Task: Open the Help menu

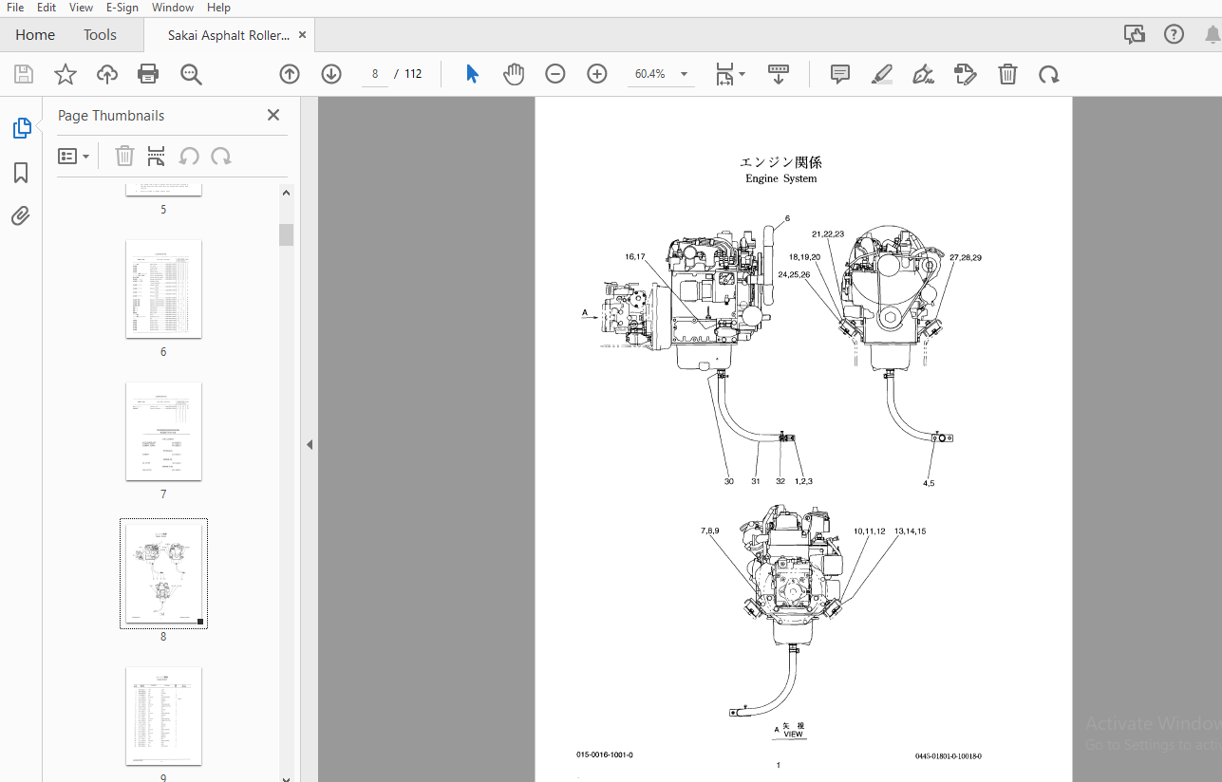Action: 218,8
